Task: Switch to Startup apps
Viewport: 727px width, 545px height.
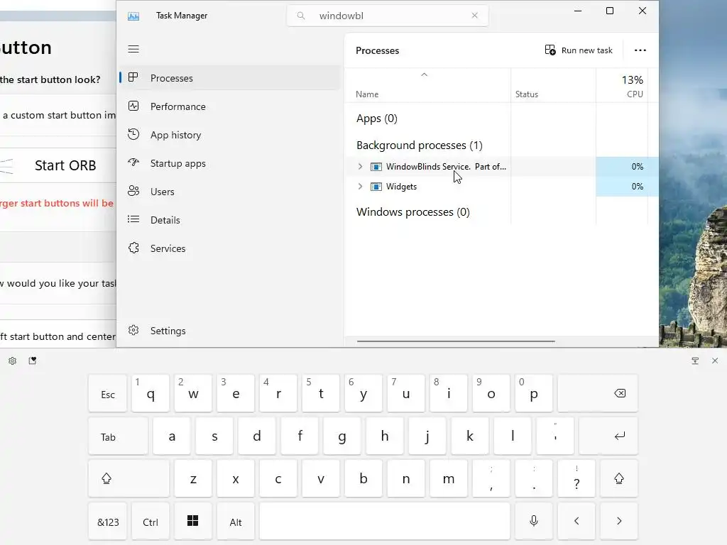Action: [x=230, y=163]
